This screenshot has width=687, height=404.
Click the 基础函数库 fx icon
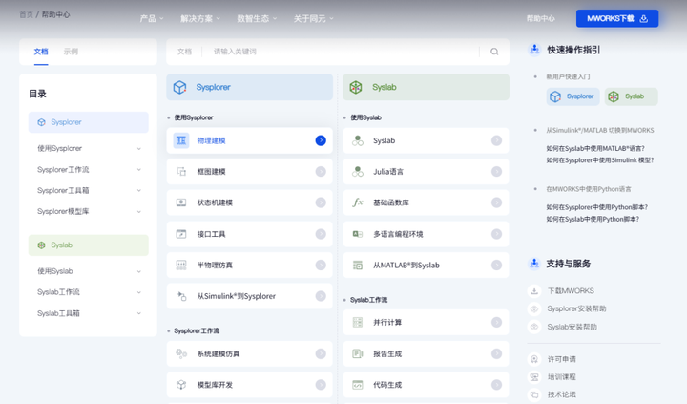pyautogui.click(x=358, y=202)
